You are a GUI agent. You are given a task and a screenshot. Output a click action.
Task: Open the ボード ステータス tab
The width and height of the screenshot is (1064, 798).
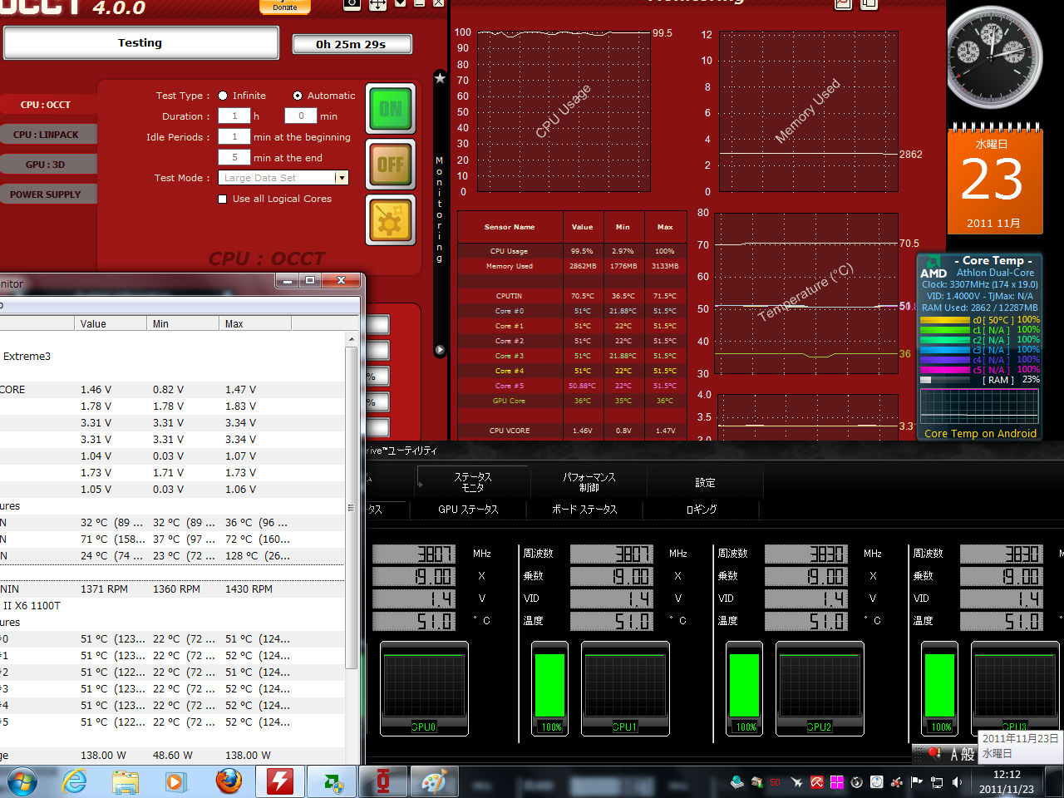pyautogui.click(x=584, y=510)
